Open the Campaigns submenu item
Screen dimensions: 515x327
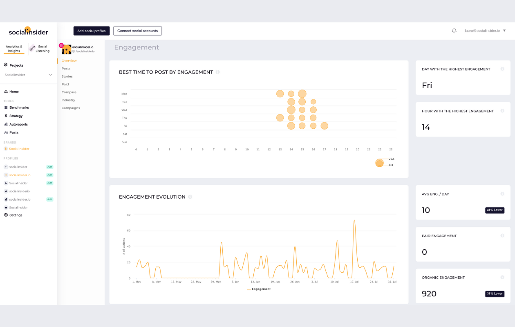coord(71,108)
